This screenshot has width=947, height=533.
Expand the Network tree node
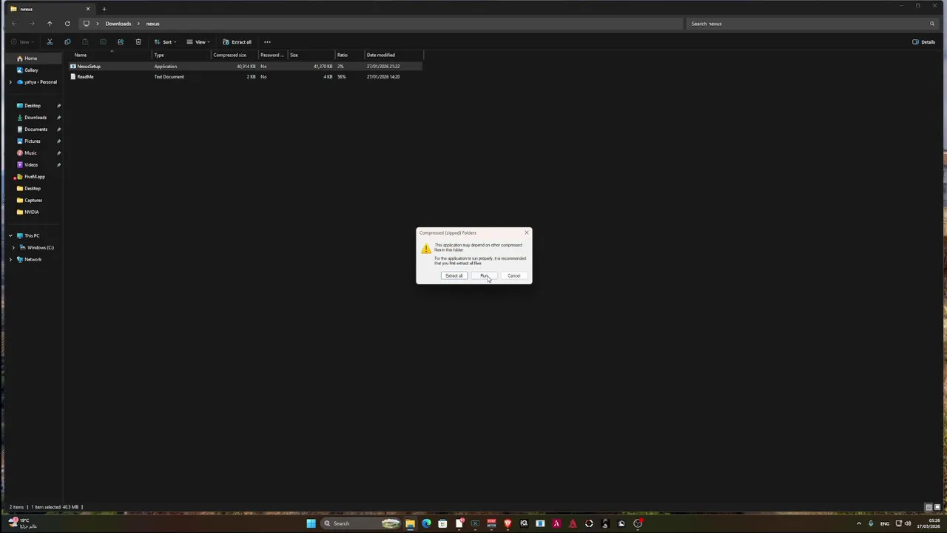[10, 259]
